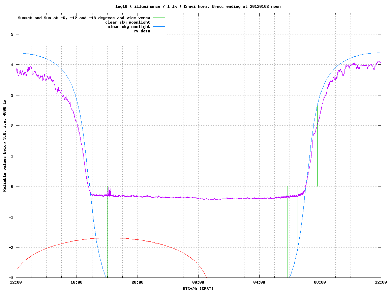Click the y-axis tick label 1

click(12, 156)
